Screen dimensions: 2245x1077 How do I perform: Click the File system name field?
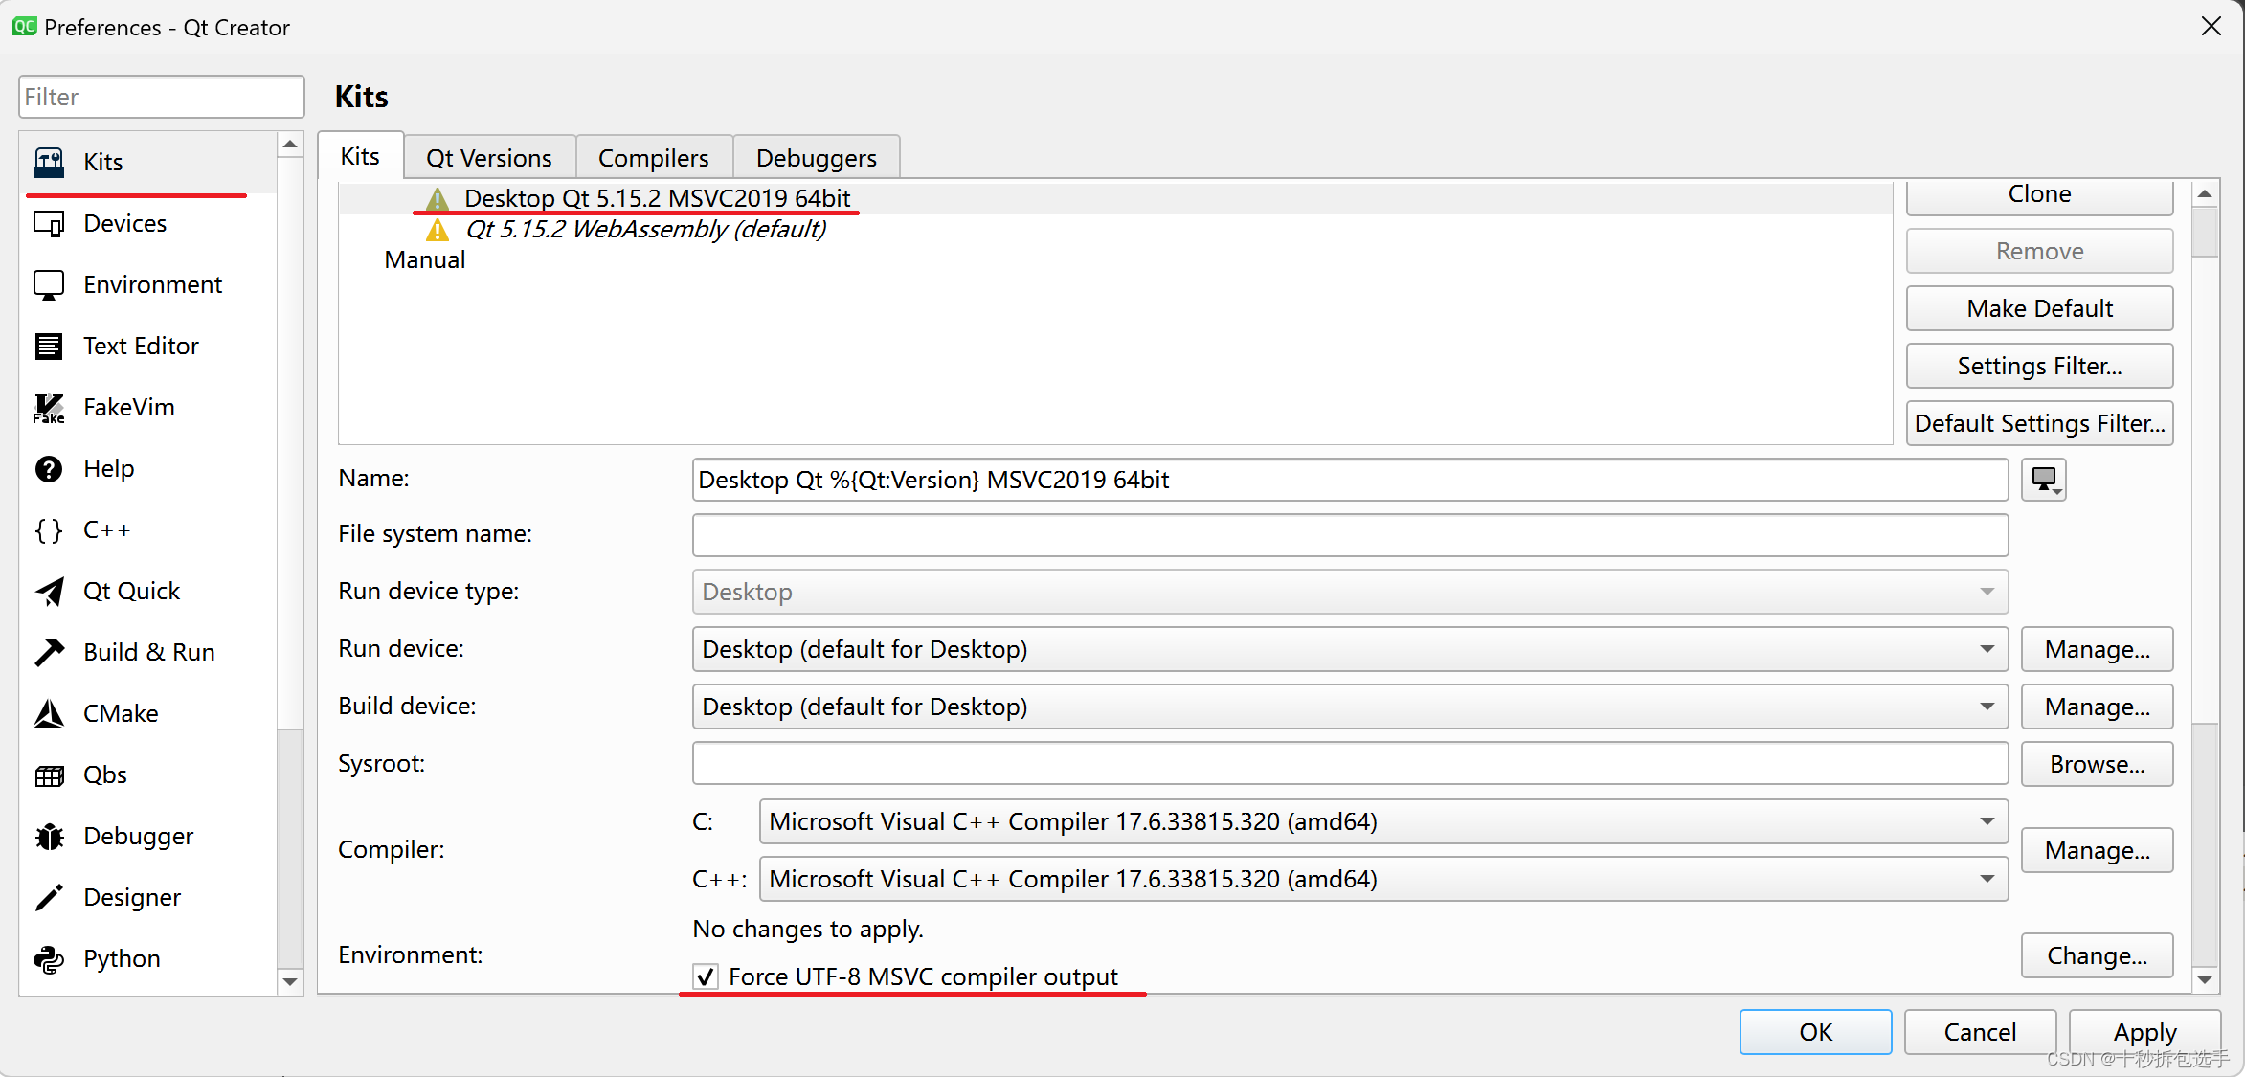[x=1350, y=535]
